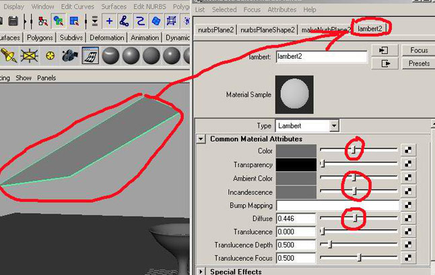Create a directional burst light shelf icon

pos(30,55)
